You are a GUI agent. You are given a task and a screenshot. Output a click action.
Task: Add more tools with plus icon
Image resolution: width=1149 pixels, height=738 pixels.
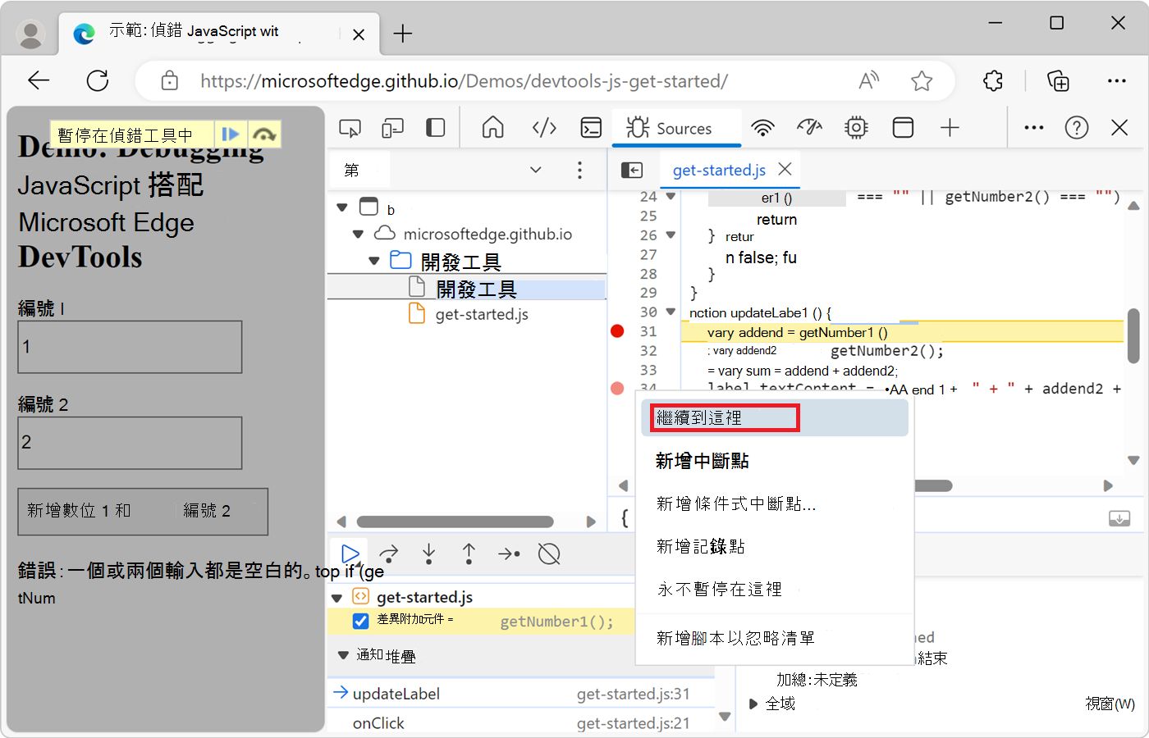(950, 128)
